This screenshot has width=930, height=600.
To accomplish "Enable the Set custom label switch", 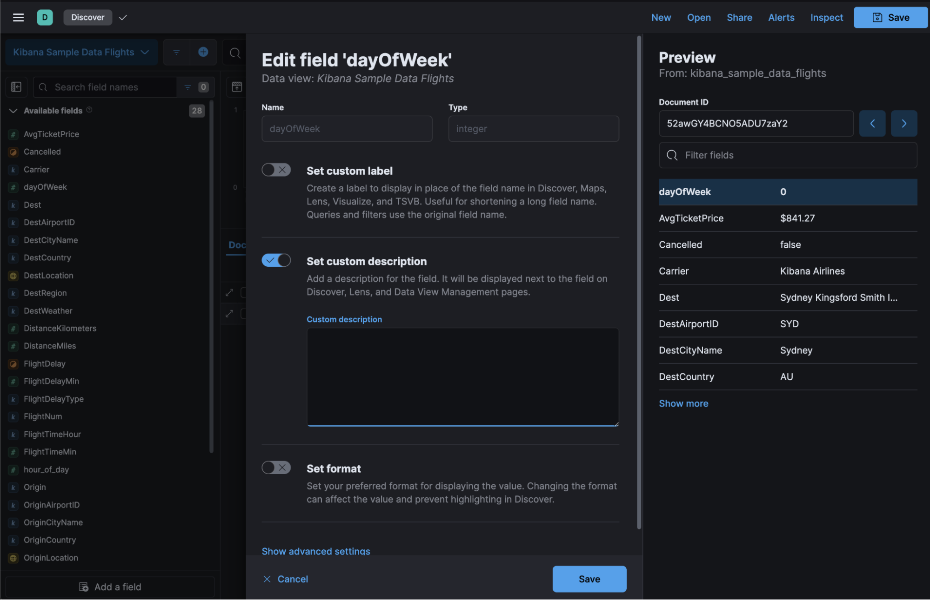I will pyautogui.click(x=276, y=170).
